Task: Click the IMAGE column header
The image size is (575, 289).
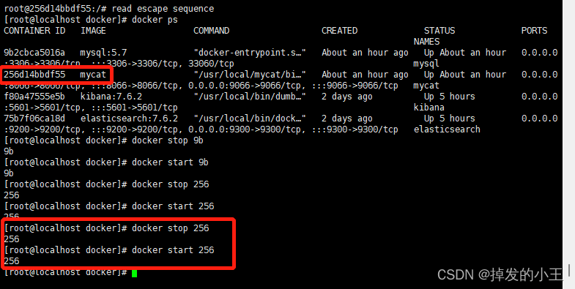Action: click(93, 31)
